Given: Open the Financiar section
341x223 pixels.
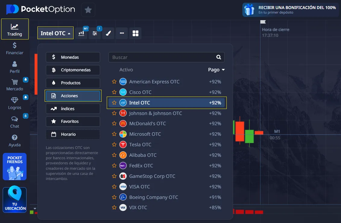Looking at the screenshot, I should [14, 49].
